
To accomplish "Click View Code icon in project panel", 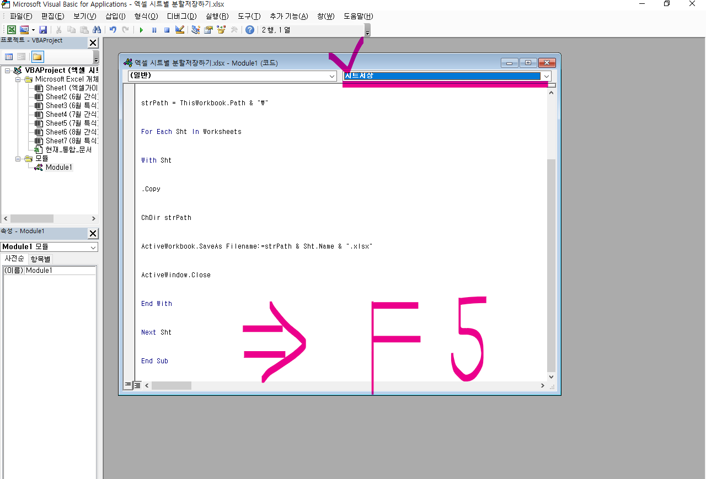I will (x=9, y=57).
